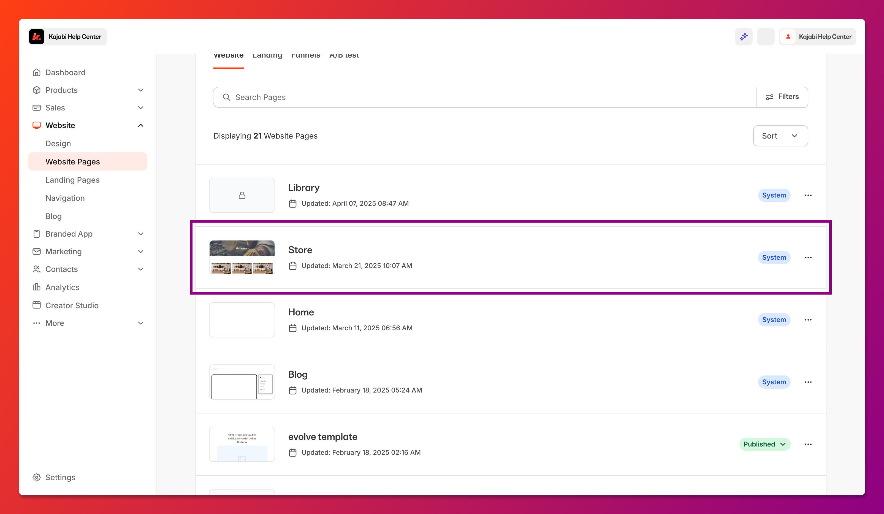884x514 pixels.
Task: Click the Dashboard home icon
Action: point(36,72)
